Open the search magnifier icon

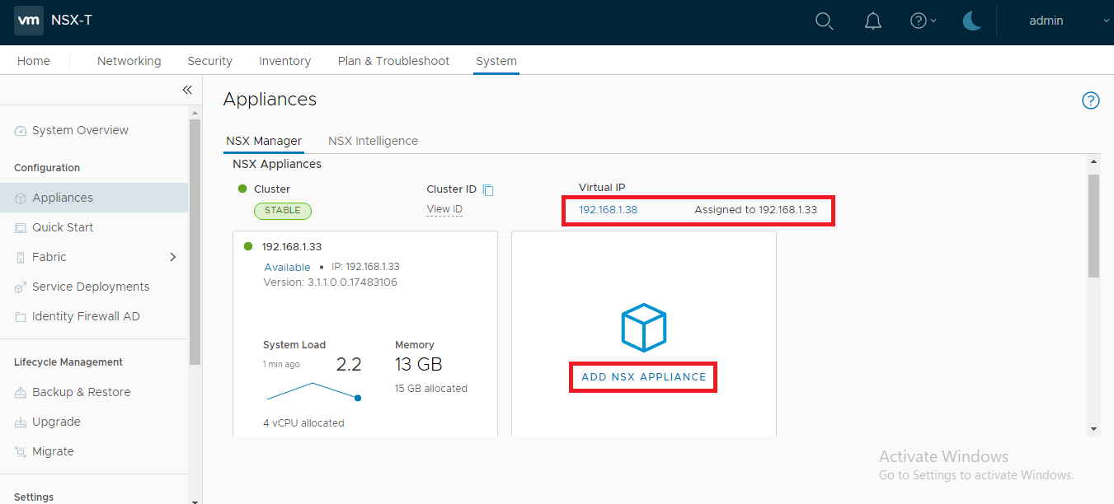coord(824,21)
